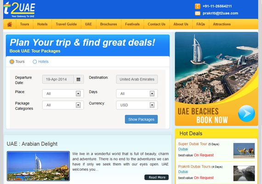Viewport: 262px width, 184px height.
Task: Click the Show Packages button
Action: click(x=141, y=119)
